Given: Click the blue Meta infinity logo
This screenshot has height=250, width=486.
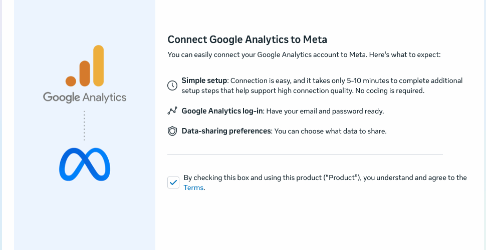Looking at the screenshot, I should tap(84, 163).
